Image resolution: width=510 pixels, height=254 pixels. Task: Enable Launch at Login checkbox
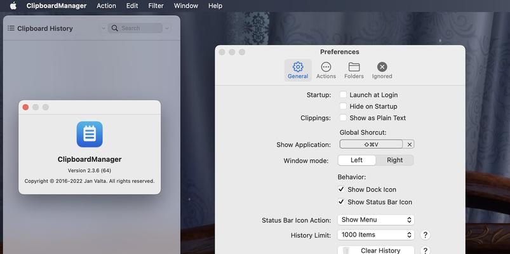point(343,95)
